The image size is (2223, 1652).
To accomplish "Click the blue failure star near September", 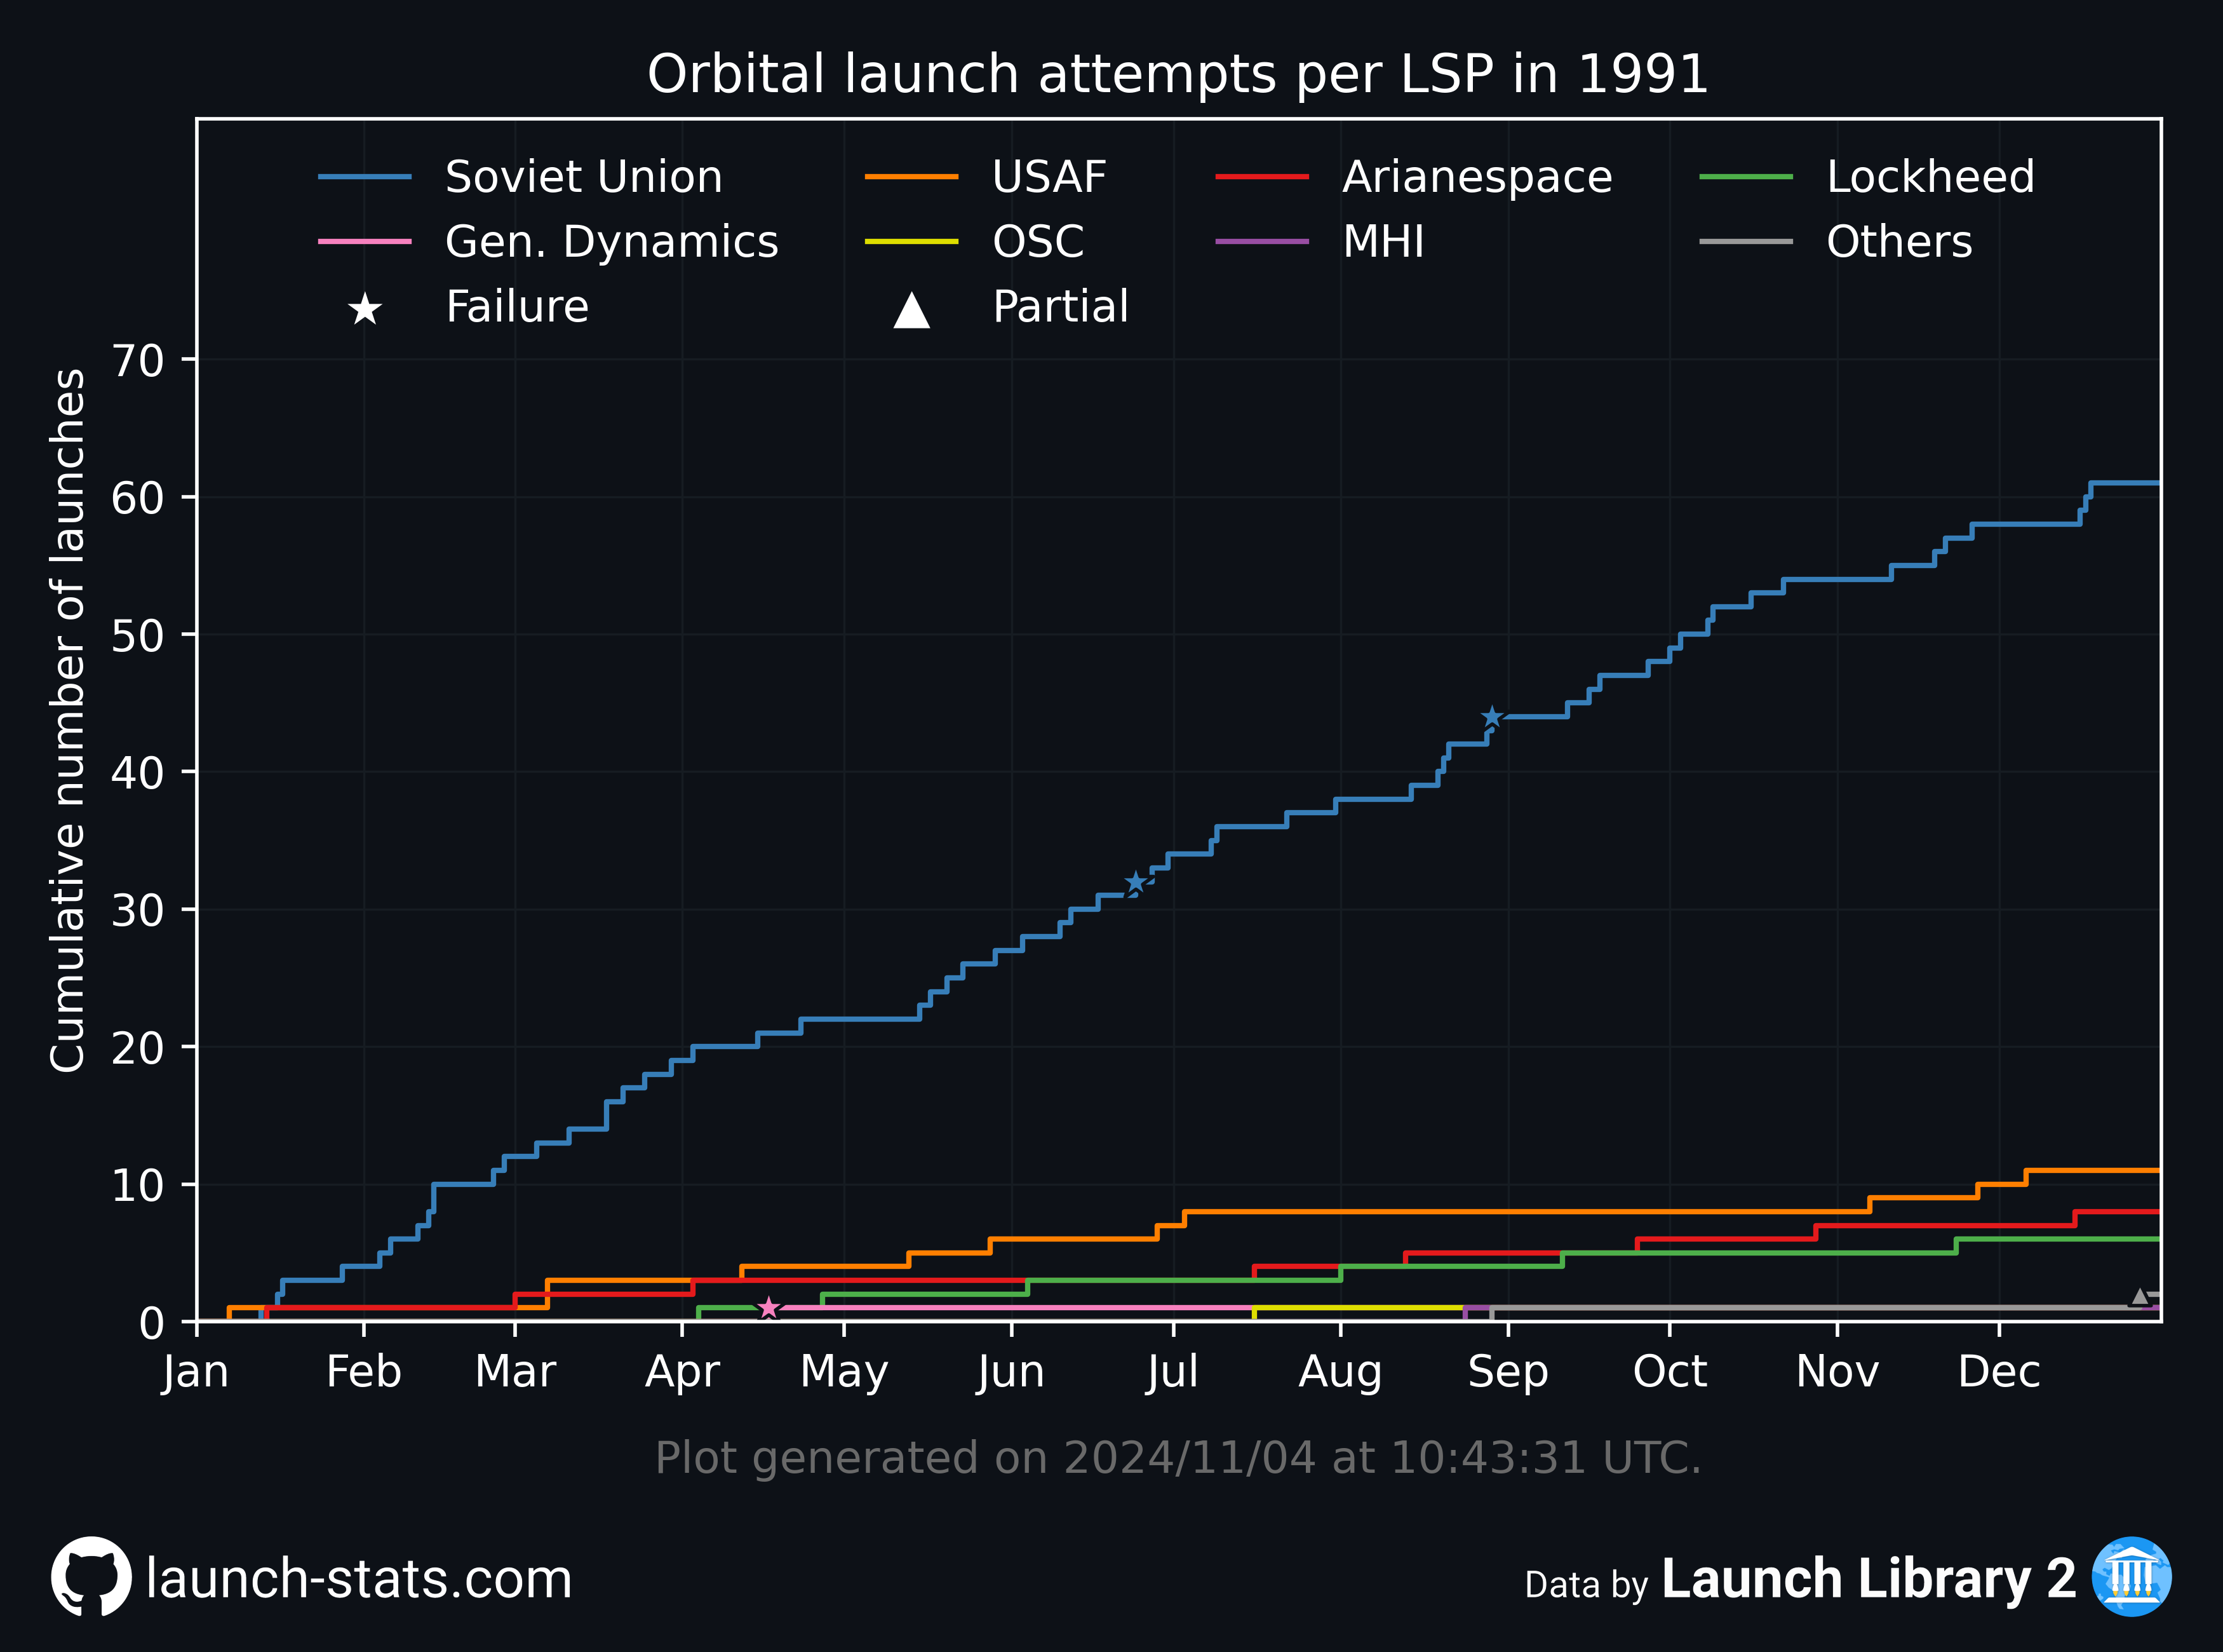I will pyautogui.click(x=1493, y=717).
